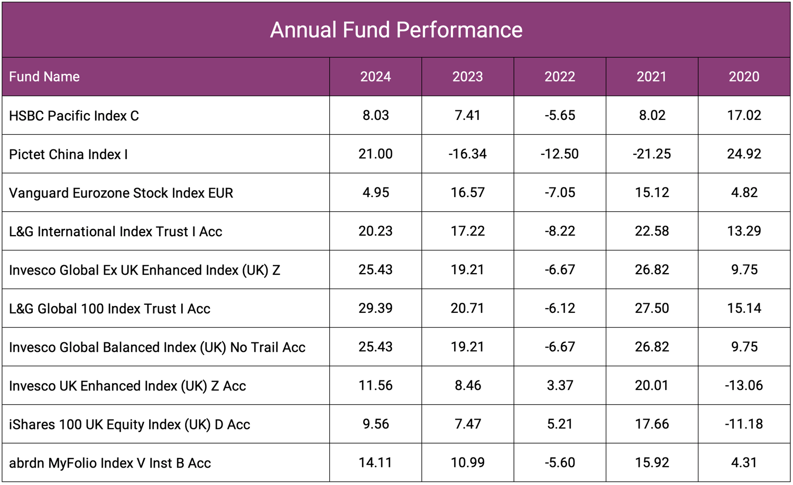The image size is (793, 485).
Task: Select Vanguard Eurozone Stock Index EUR fund
Action: coord(121,193)
